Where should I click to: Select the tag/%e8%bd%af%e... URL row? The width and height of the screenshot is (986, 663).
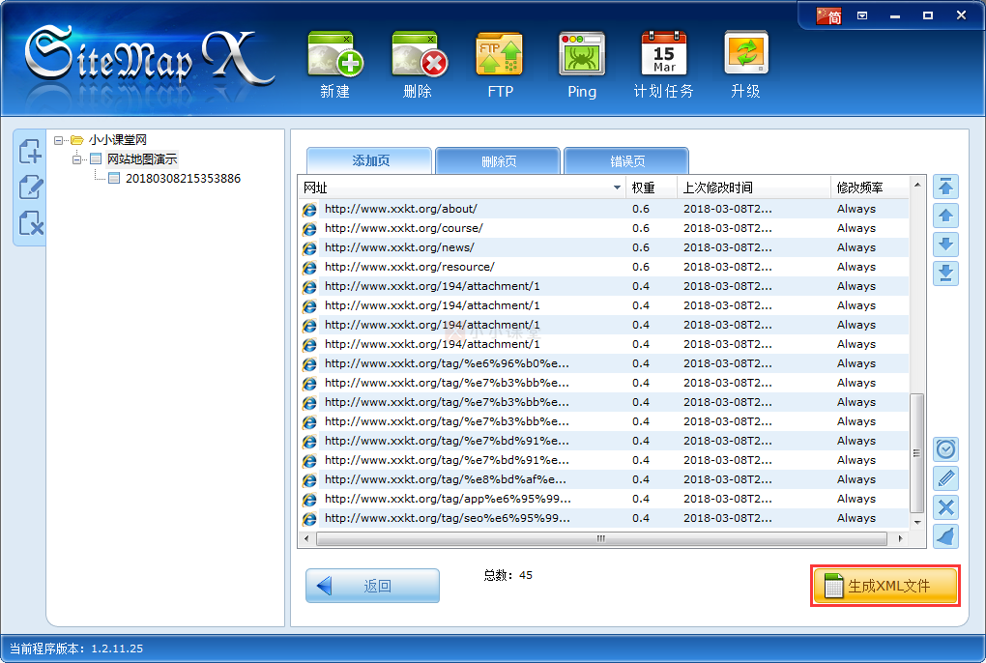click(604, 479)
